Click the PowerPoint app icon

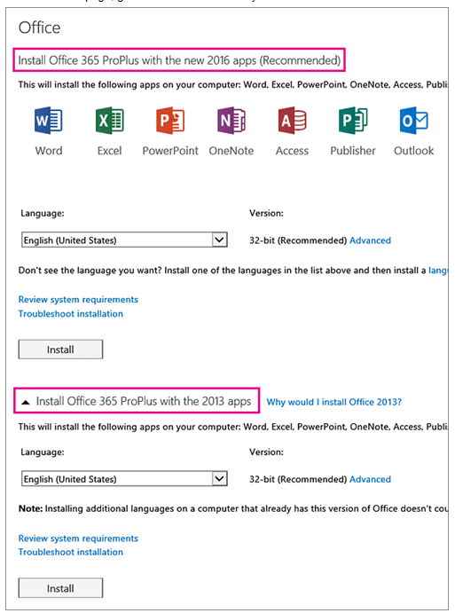pyautogui.click(x=170, y=121)
